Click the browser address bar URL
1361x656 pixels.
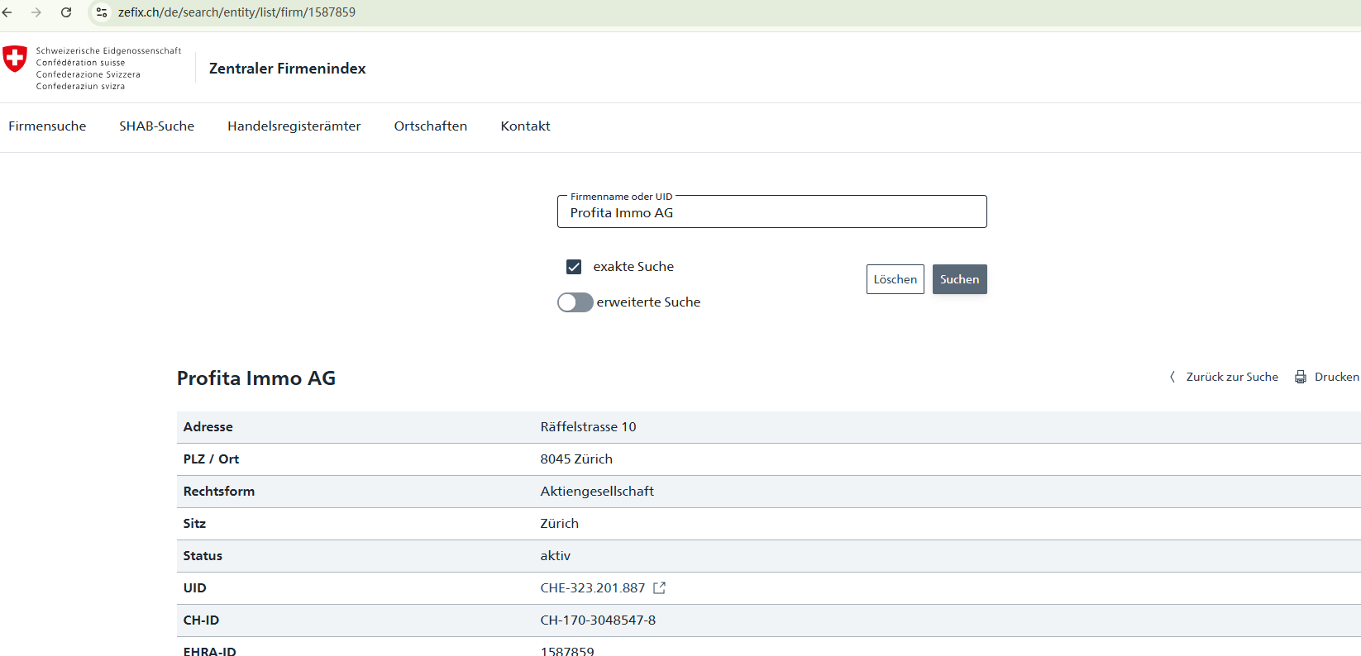click(236, 12)
